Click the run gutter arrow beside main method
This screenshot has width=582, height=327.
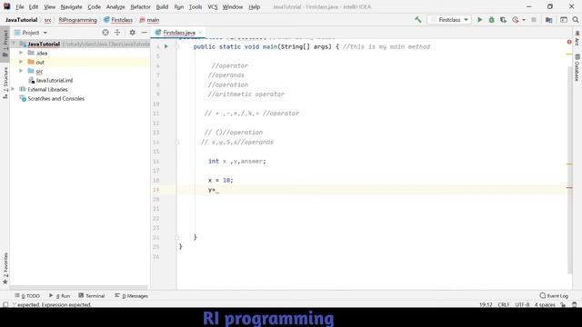[166, 46]
